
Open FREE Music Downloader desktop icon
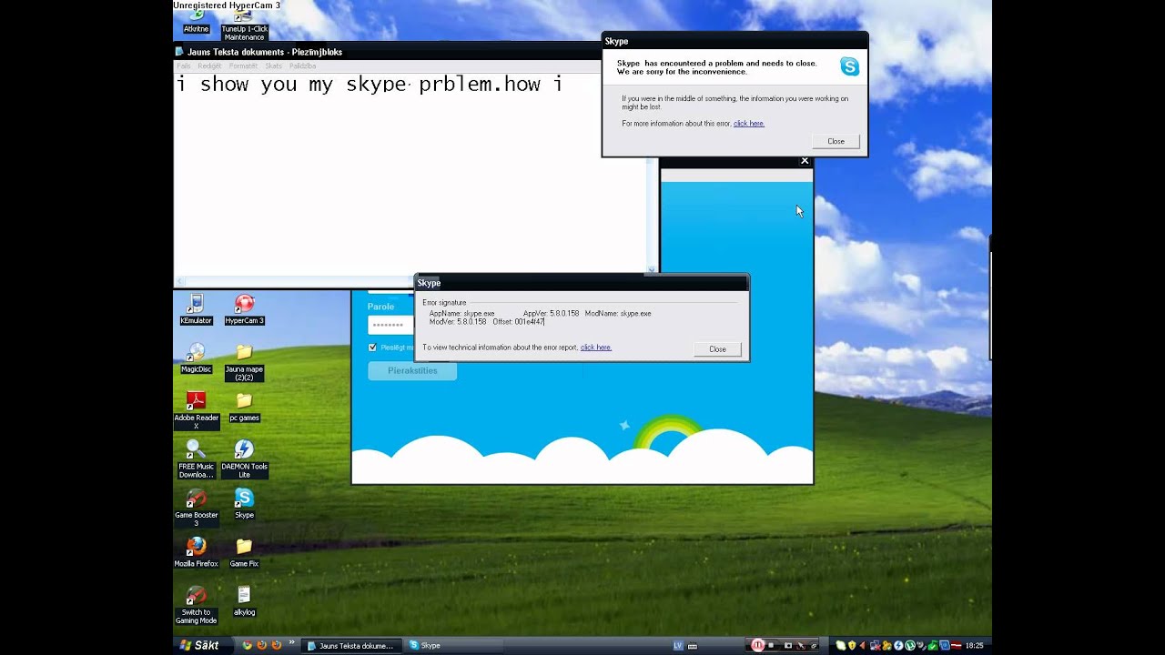[x=196, y=459]
